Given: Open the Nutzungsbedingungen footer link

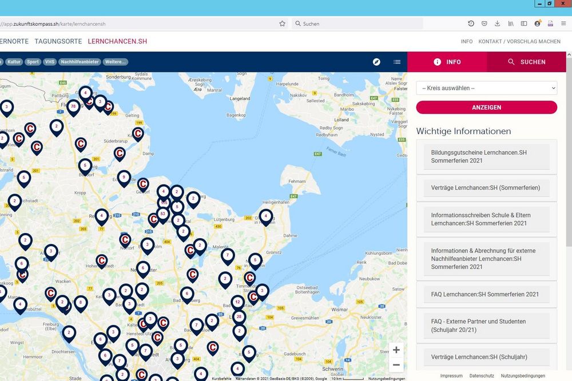Looking at the screenshot, I should pyautogui.click(x=523, y=375).
